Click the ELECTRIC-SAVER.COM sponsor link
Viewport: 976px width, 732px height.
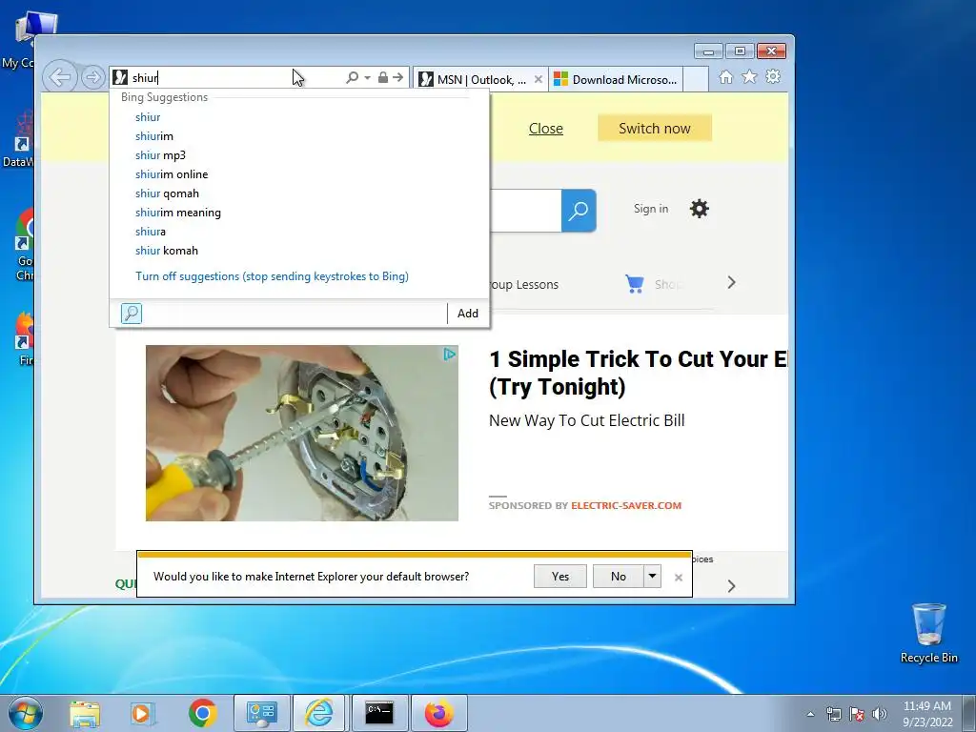pyautogui.click(x=626, y=505)
